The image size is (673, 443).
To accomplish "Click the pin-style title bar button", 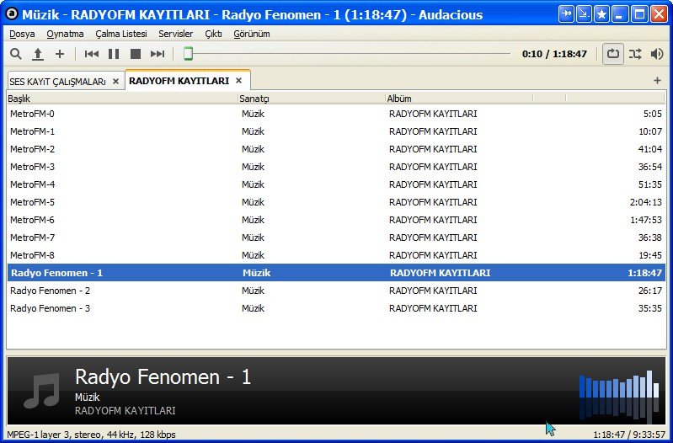I will tap(567, 14).
